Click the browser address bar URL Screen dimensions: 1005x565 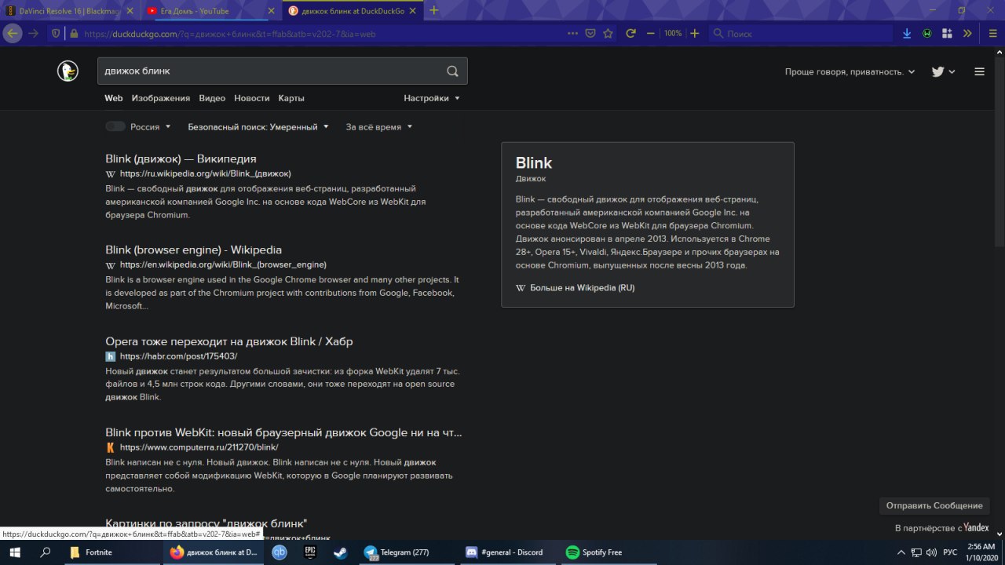point(229,34)
